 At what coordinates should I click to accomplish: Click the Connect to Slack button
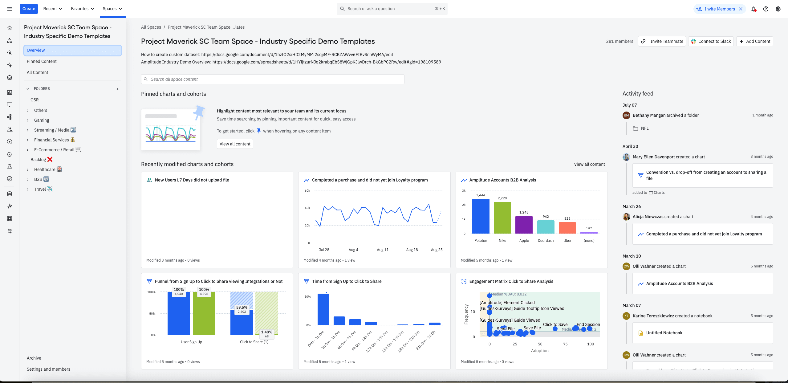pyautogui.click(x=711, y=41)
